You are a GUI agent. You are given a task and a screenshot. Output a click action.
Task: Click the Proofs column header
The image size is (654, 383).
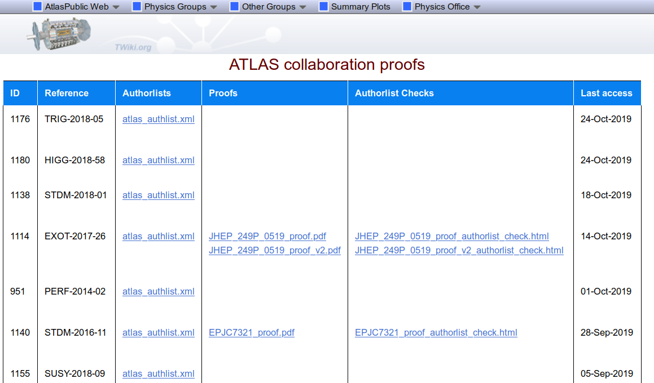(x=275, y=93)
